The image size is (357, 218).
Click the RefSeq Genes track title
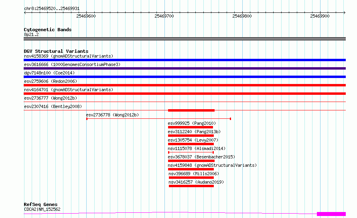(41, 205)
